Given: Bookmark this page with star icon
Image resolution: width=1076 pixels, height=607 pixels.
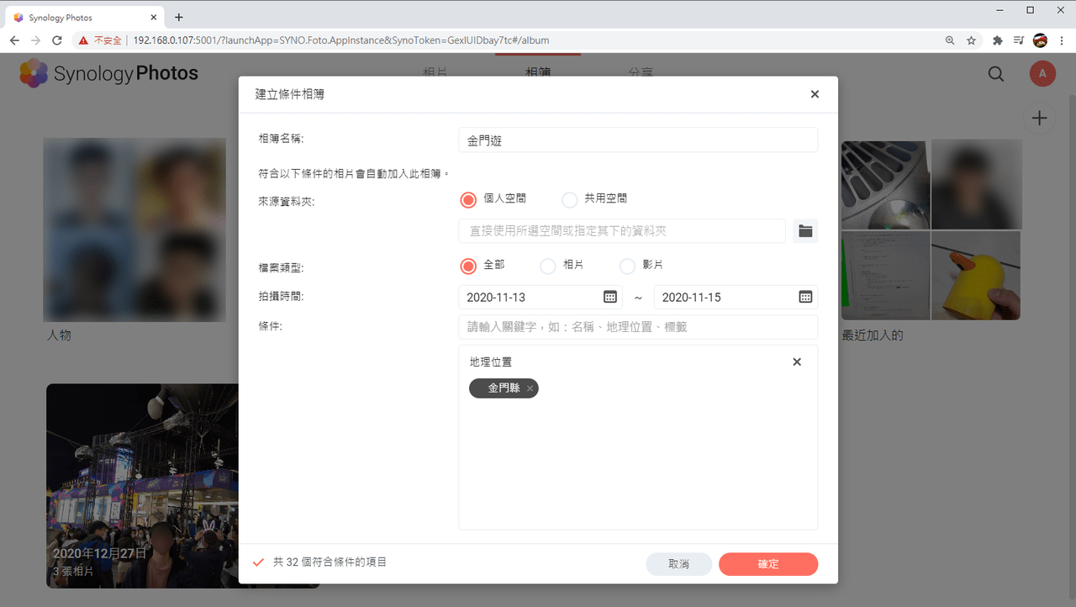Looking at the screenshot, I should [971, 40].
